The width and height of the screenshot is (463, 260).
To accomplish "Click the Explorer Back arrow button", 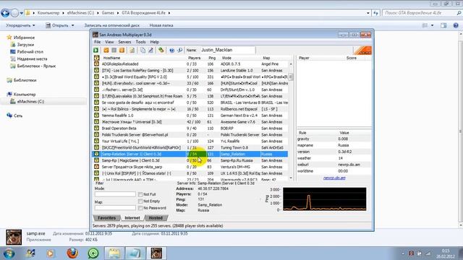I will 5,13.
